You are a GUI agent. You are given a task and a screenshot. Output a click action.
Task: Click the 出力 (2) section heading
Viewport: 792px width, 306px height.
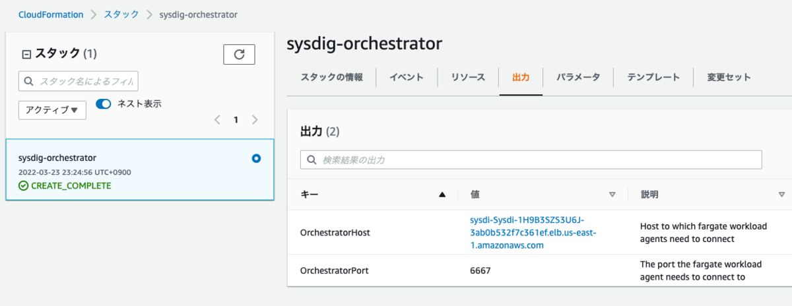click(x=319, y=131)
